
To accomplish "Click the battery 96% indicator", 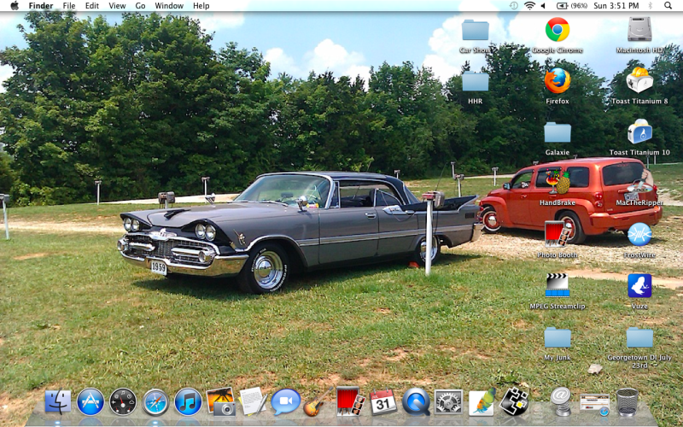I will pos(572,6).
